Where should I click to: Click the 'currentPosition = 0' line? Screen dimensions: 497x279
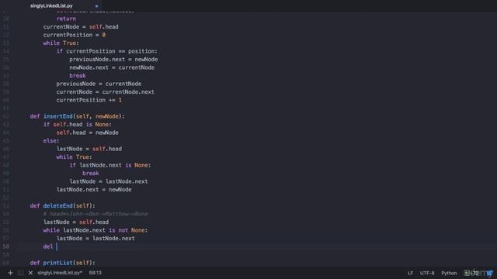(75, 35)
